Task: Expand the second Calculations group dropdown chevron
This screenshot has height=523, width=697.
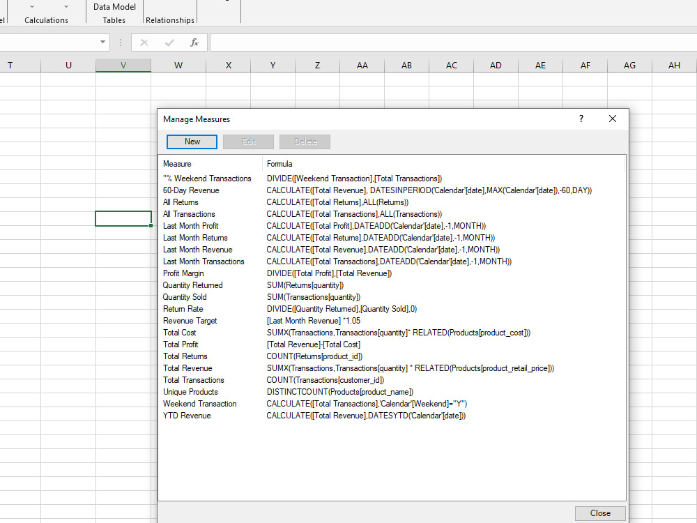Action: tap(66, 6)
